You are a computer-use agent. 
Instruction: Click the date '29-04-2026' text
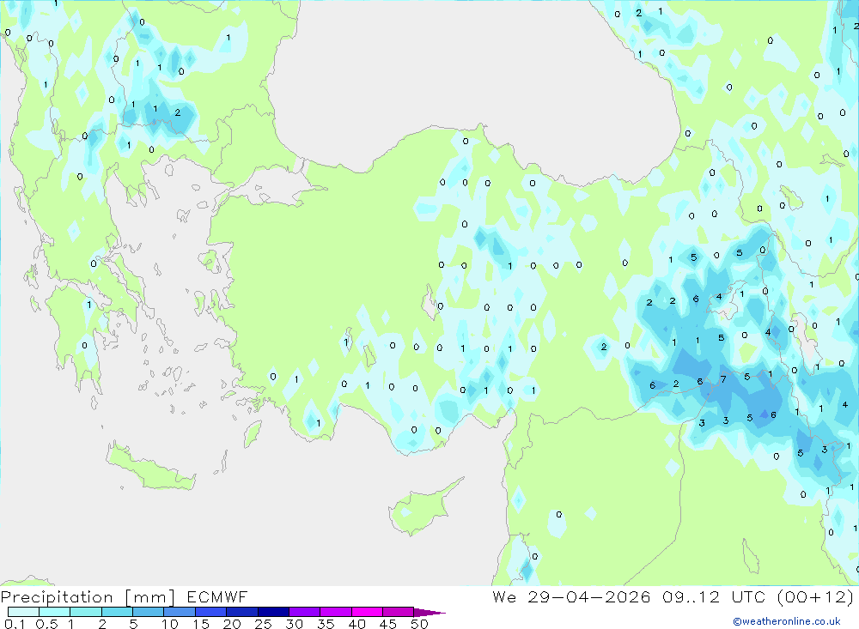click(x=589, y=596)
